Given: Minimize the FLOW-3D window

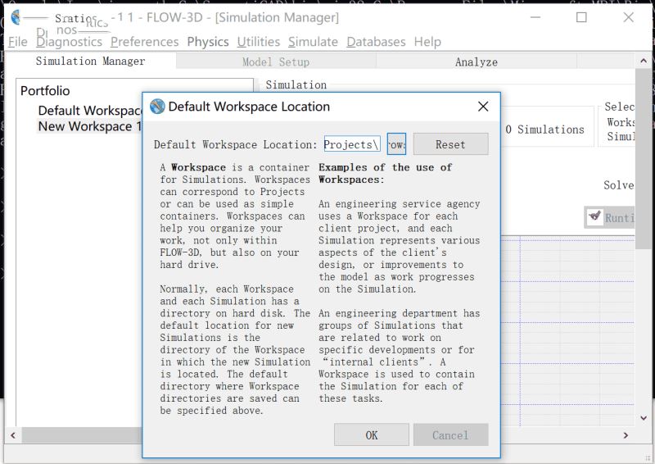Looking at the screenshot, I should (x=535, y=17).
